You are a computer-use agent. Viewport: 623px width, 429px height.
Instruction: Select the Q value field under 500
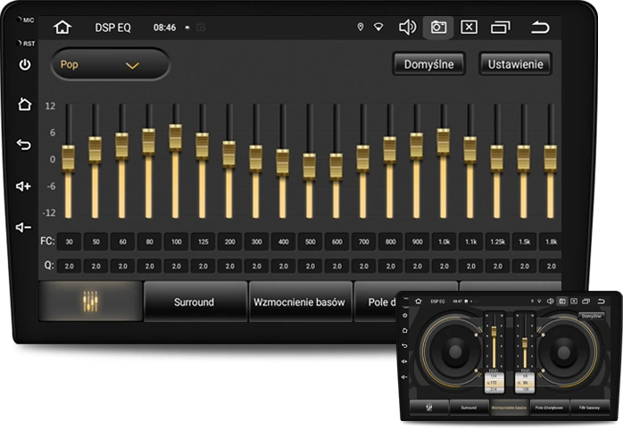[309, 266]
